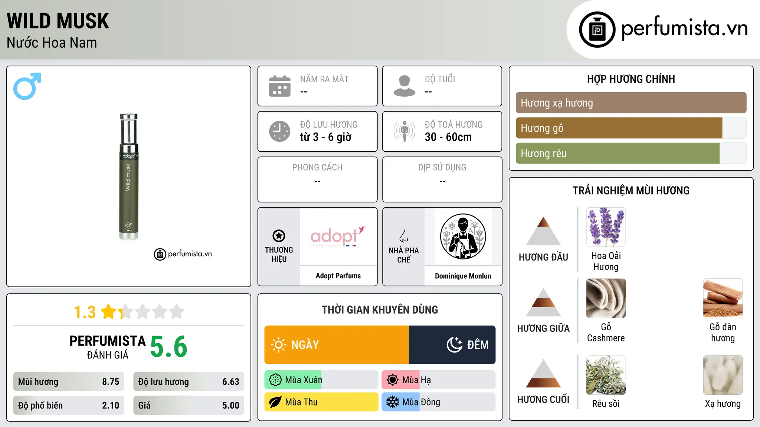Click the leaf icon beside Mùa Thu
This screenshot has height=427, width=760.
pos(275,402)
